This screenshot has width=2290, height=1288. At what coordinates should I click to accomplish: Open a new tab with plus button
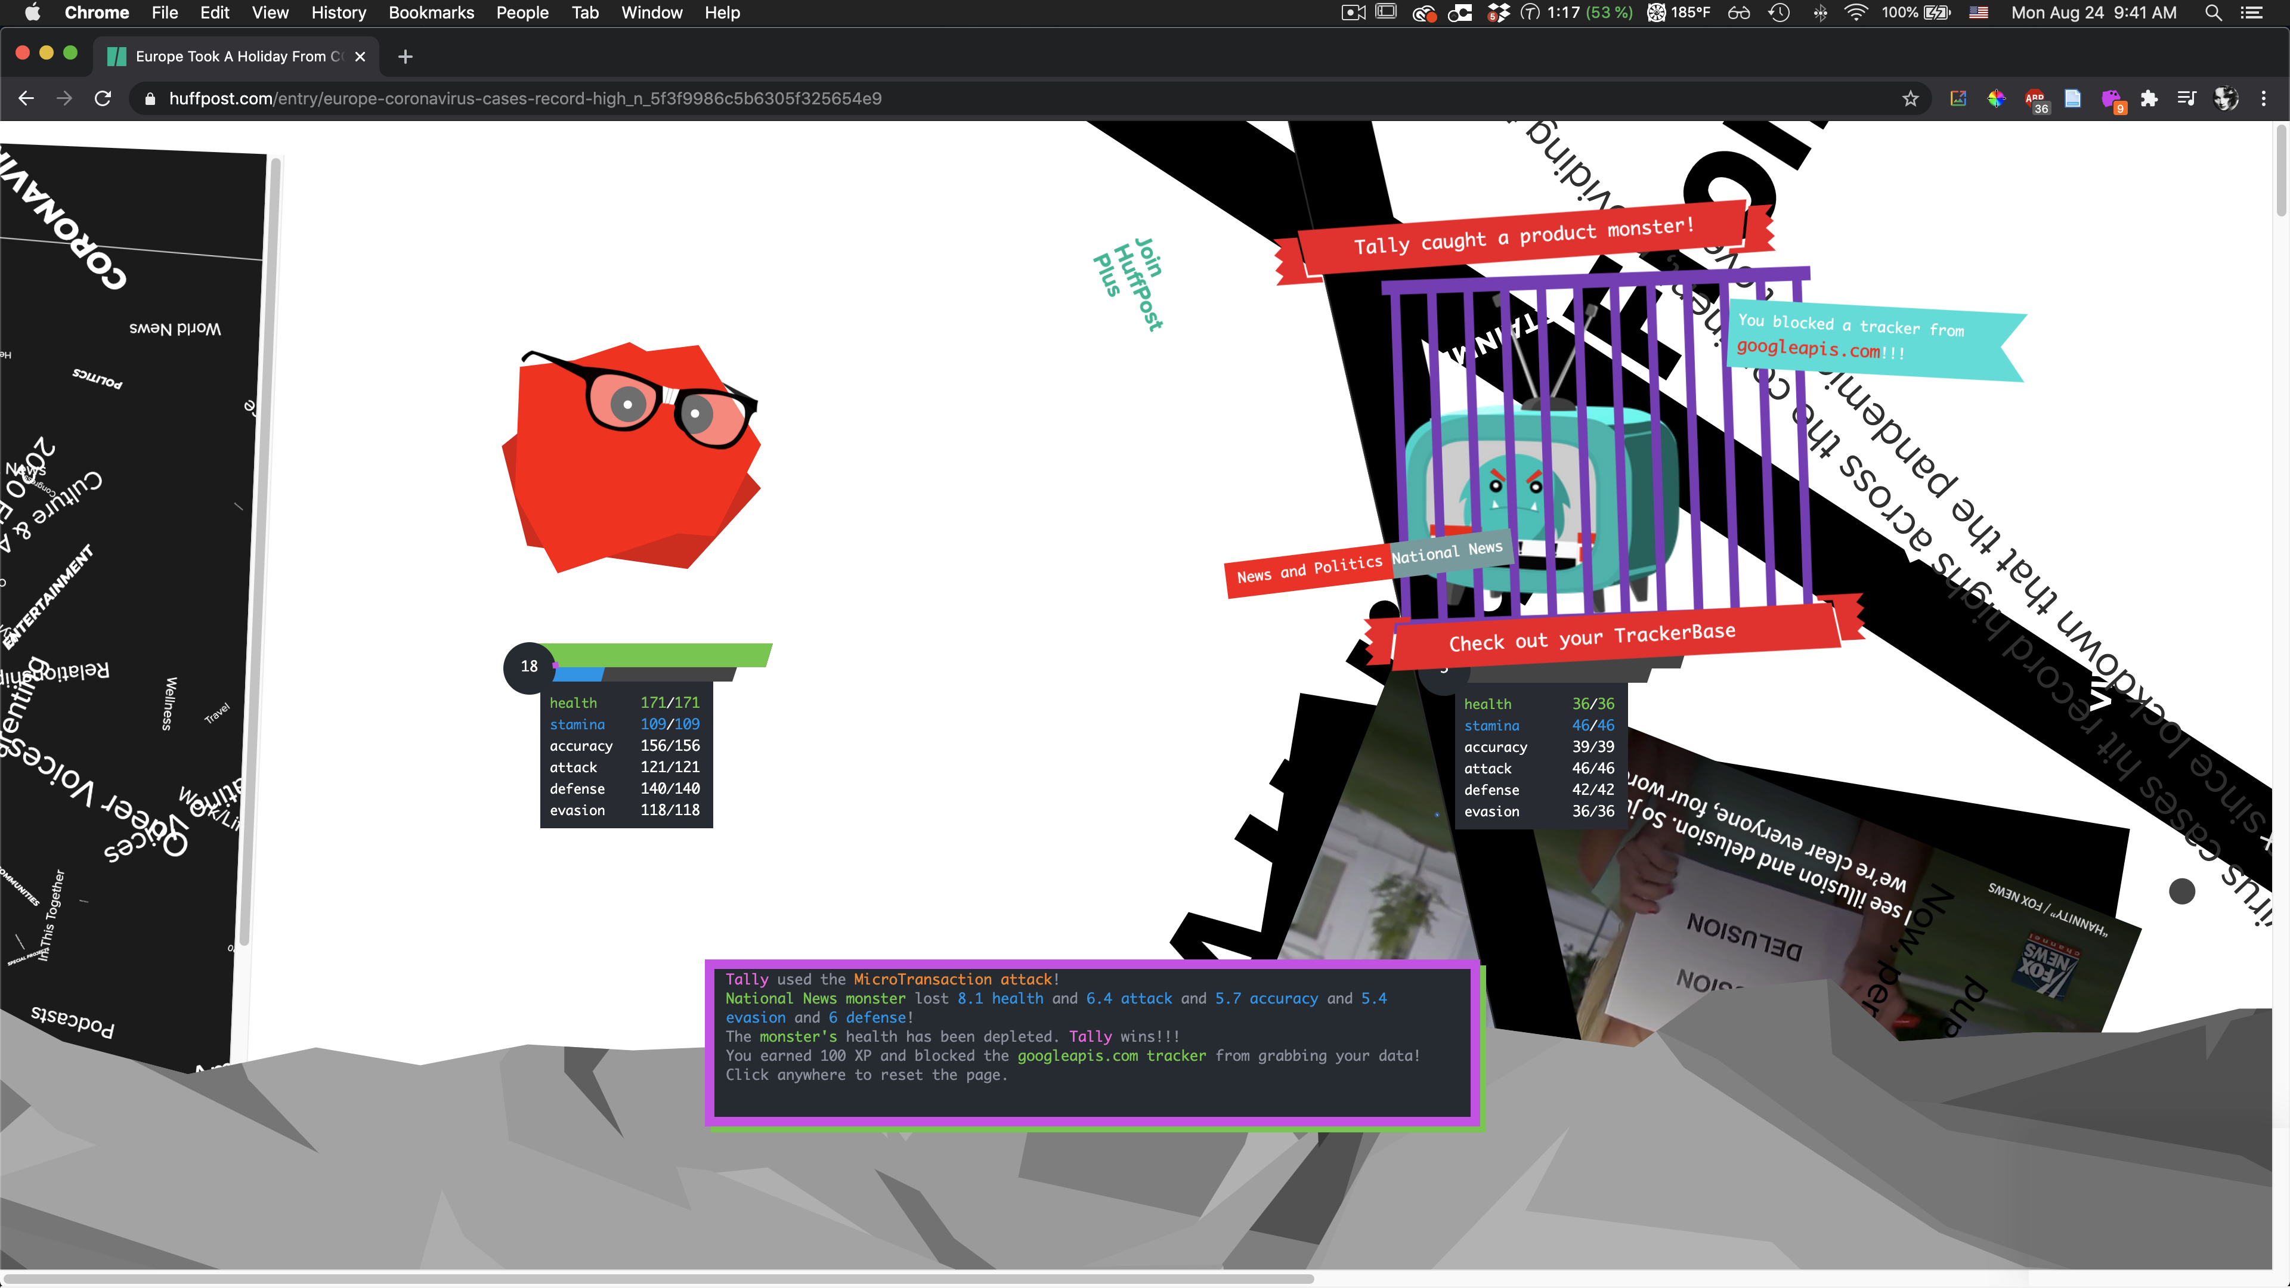tap(406, 57)
